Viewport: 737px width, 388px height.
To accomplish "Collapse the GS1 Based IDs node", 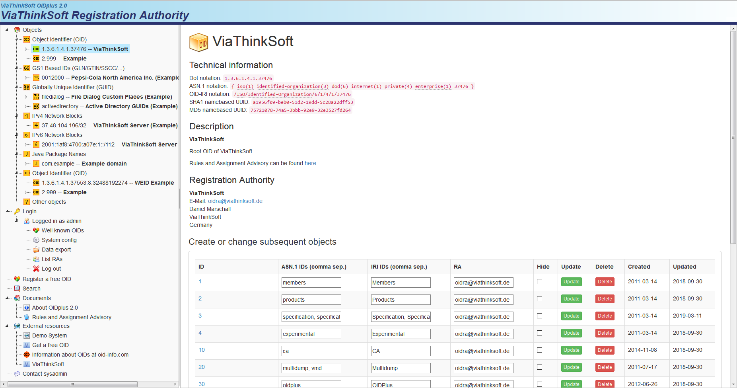I will click(17, 68).
